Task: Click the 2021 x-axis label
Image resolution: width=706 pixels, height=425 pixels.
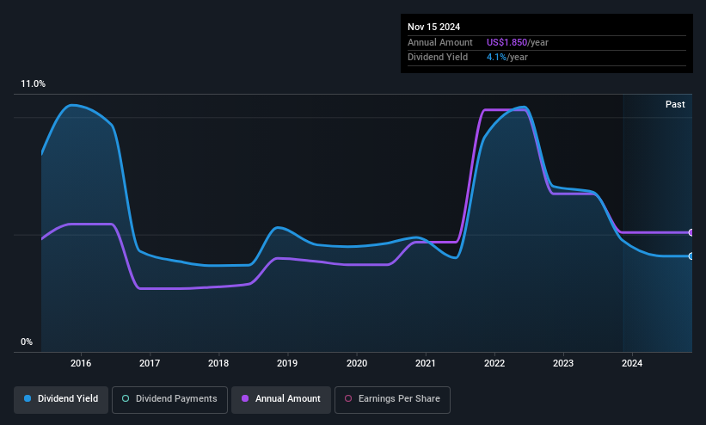Action: pos(426,363)
